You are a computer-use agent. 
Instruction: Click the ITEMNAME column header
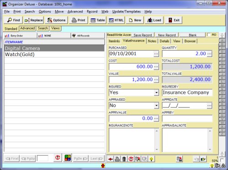click(x=54, y=42)
